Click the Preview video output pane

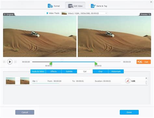pyautogui.click(x=114, y=36)
